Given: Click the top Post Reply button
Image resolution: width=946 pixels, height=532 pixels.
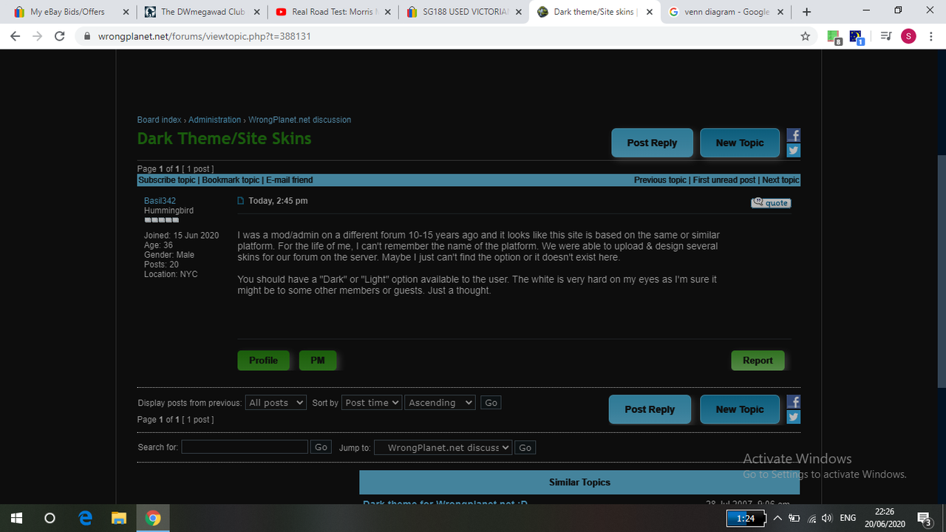Looking at the screenshot, I should 653,143.
